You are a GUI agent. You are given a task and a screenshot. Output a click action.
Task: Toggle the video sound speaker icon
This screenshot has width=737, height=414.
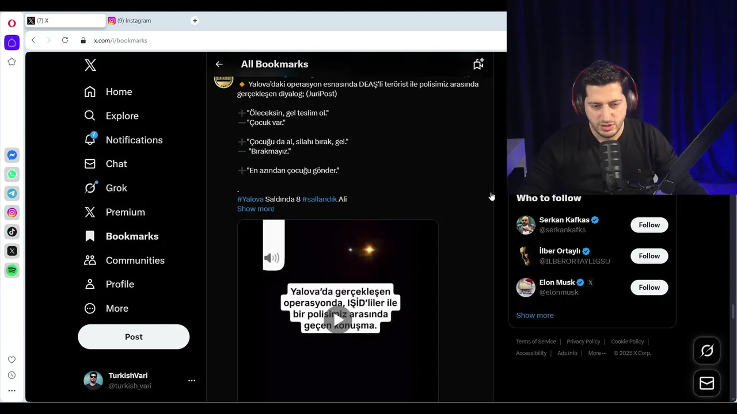click(x=271, y=258)
